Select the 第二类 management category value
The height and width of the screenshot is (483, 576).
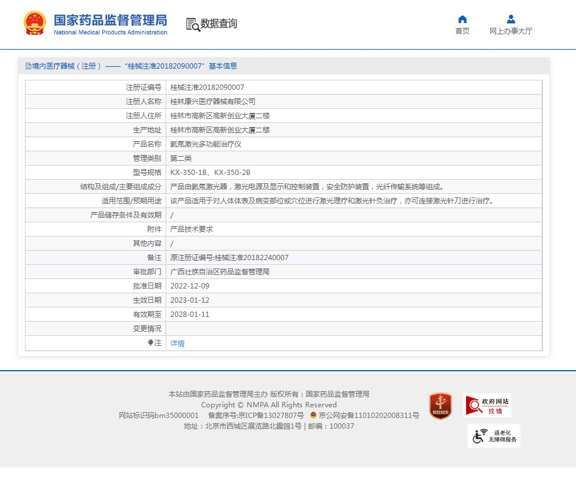[181, 158]
